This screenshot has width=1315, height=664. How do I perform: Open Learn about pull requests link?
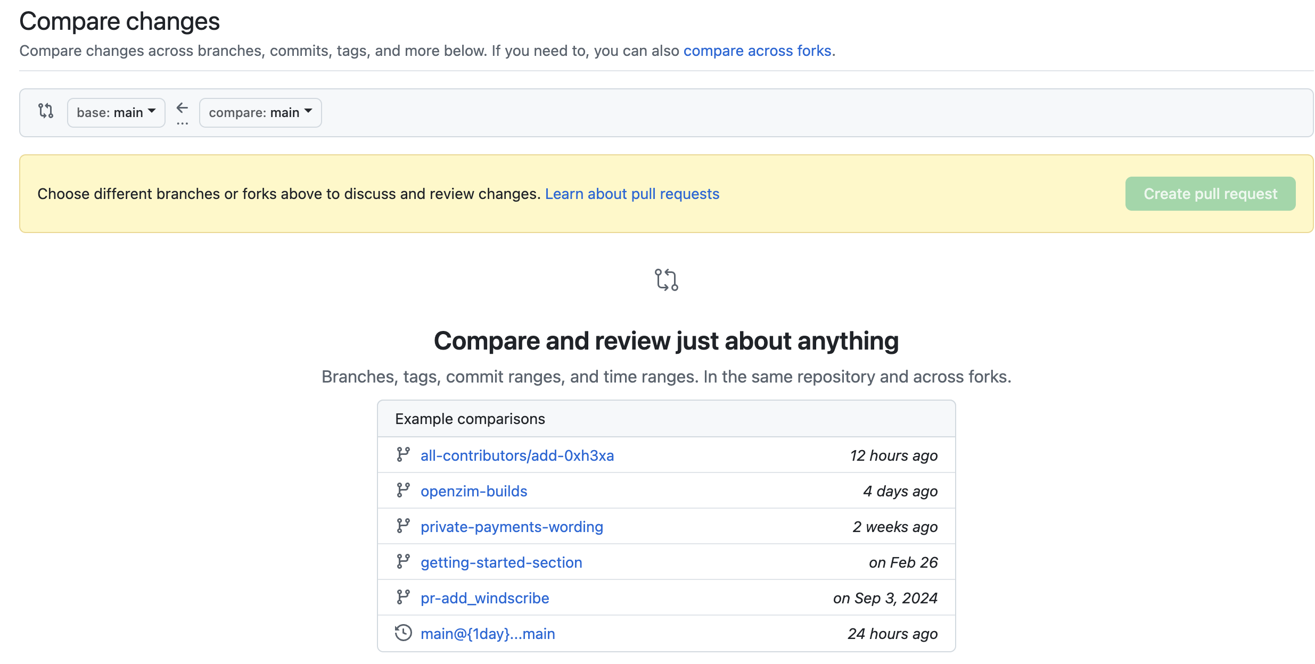632,194
